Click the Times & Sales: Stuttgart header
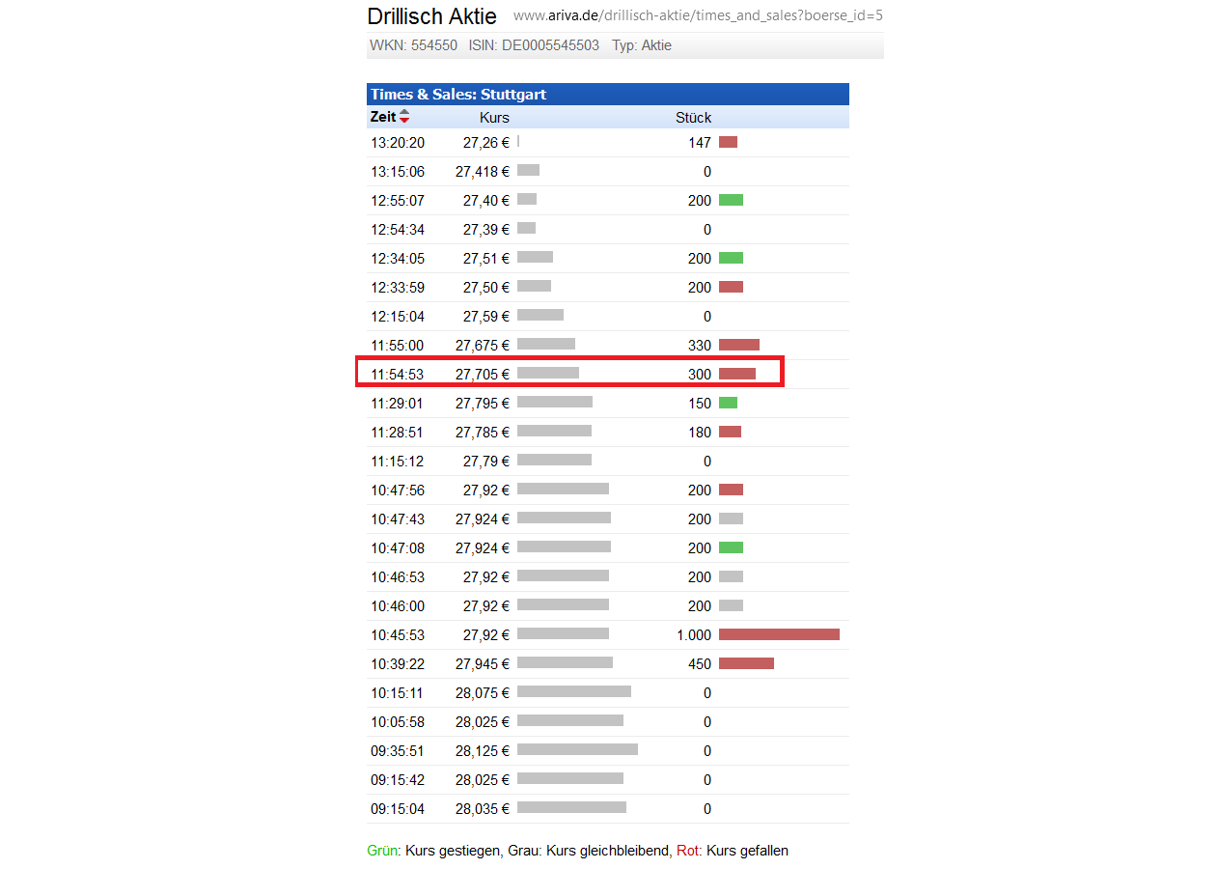This screenshot has height=869, width=1218. (x=458, y=95)
